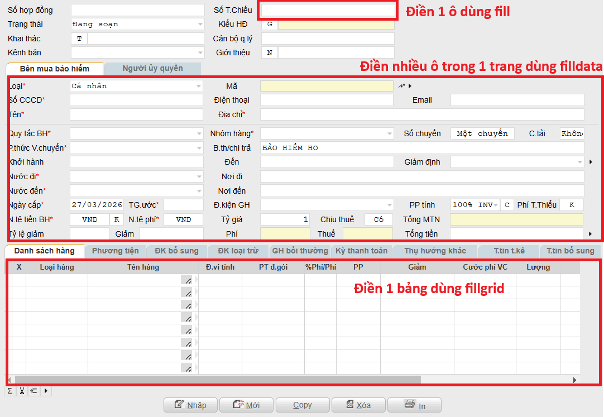
Task: Click the Tên hàng column header
Action: pyautogui.click(x=143, y=267)
